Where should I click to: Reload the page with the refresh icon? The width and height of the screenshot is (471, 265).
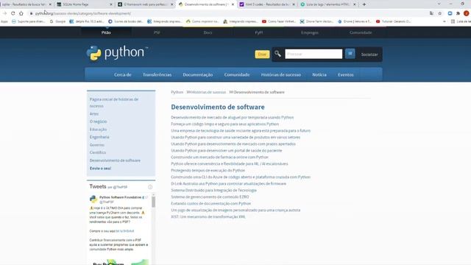(13, 13)
